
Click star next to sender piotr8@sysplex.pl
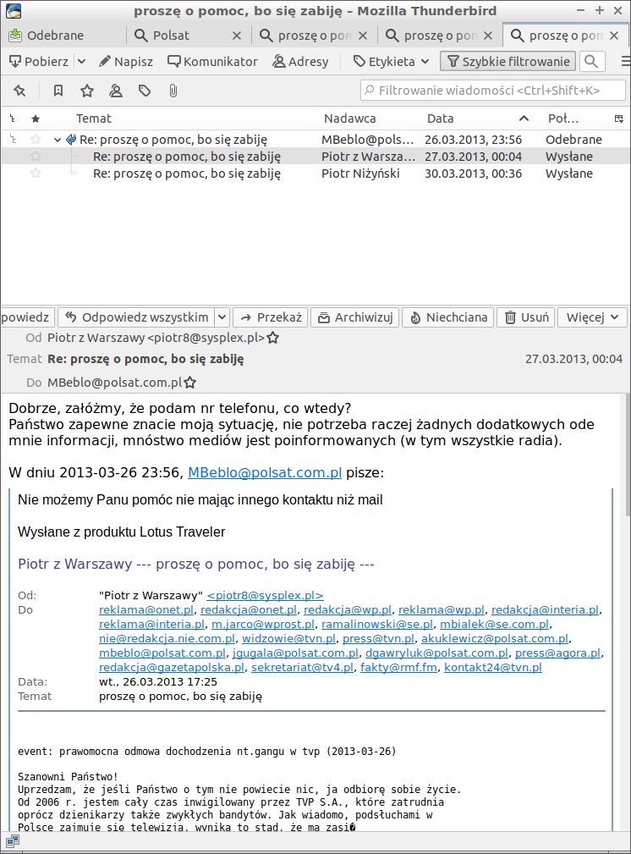pos(273,338)
